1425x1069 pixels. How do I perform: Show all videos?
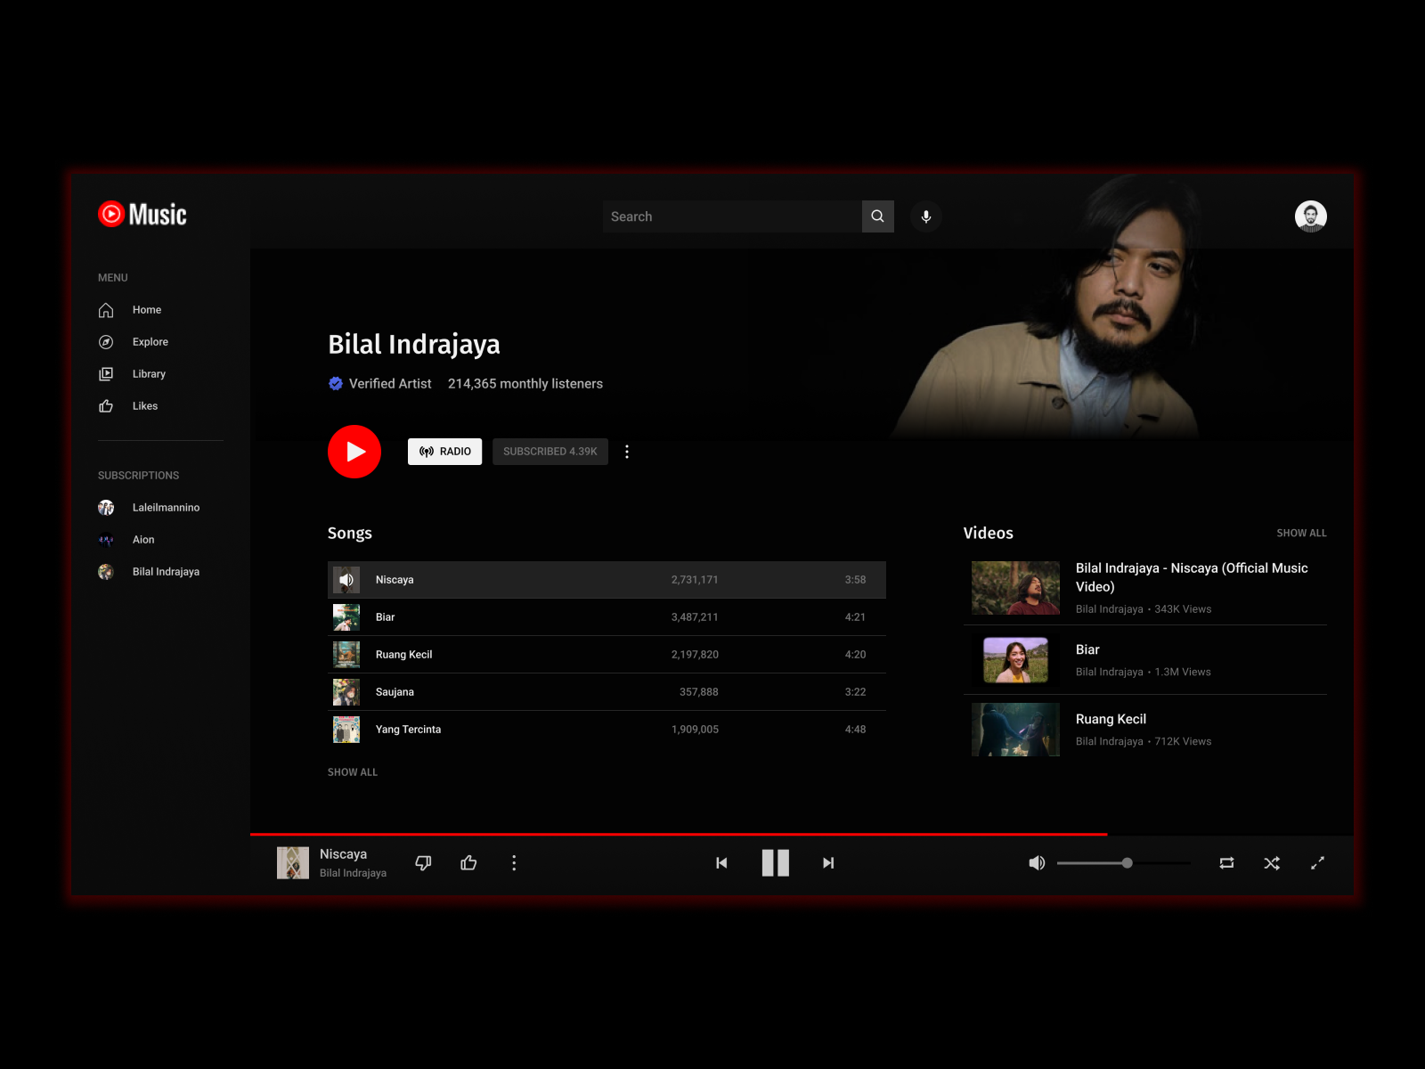point(1301,533)
